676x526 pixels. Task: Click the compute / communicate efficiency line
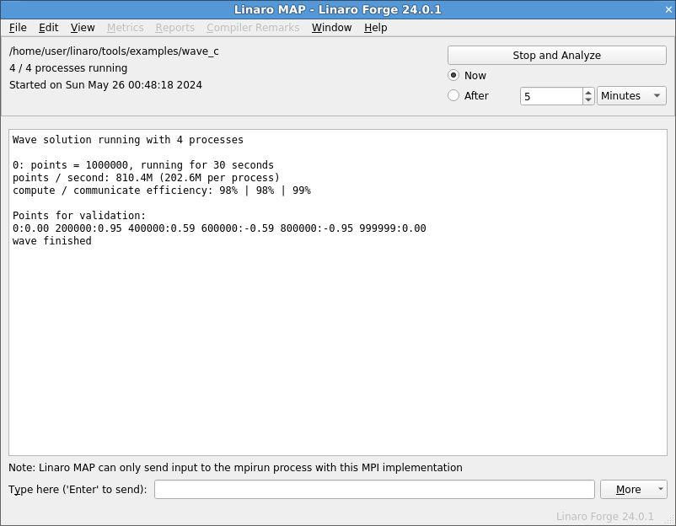point(162,191)
